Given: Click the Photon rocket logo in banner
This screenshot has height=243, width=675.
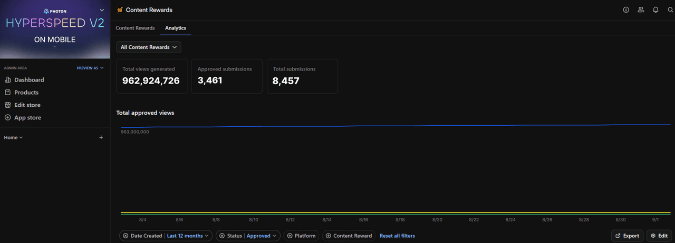Looking at the screenshot, I should coord(46,11).
